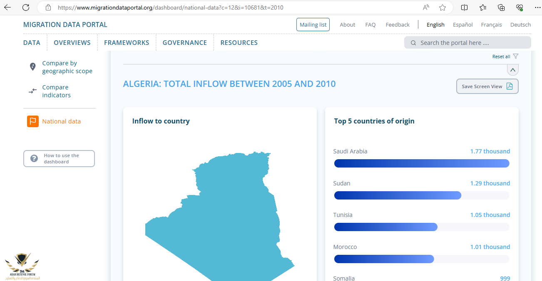The image size is (542, 281).
Task: Open How to use the dashboard
Action: [x=59, y=158]
